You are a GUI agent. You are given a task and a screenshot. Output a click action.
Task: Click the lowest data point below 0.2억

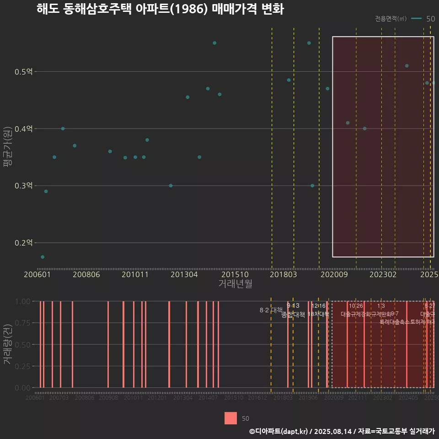click(x=43, y=257)
